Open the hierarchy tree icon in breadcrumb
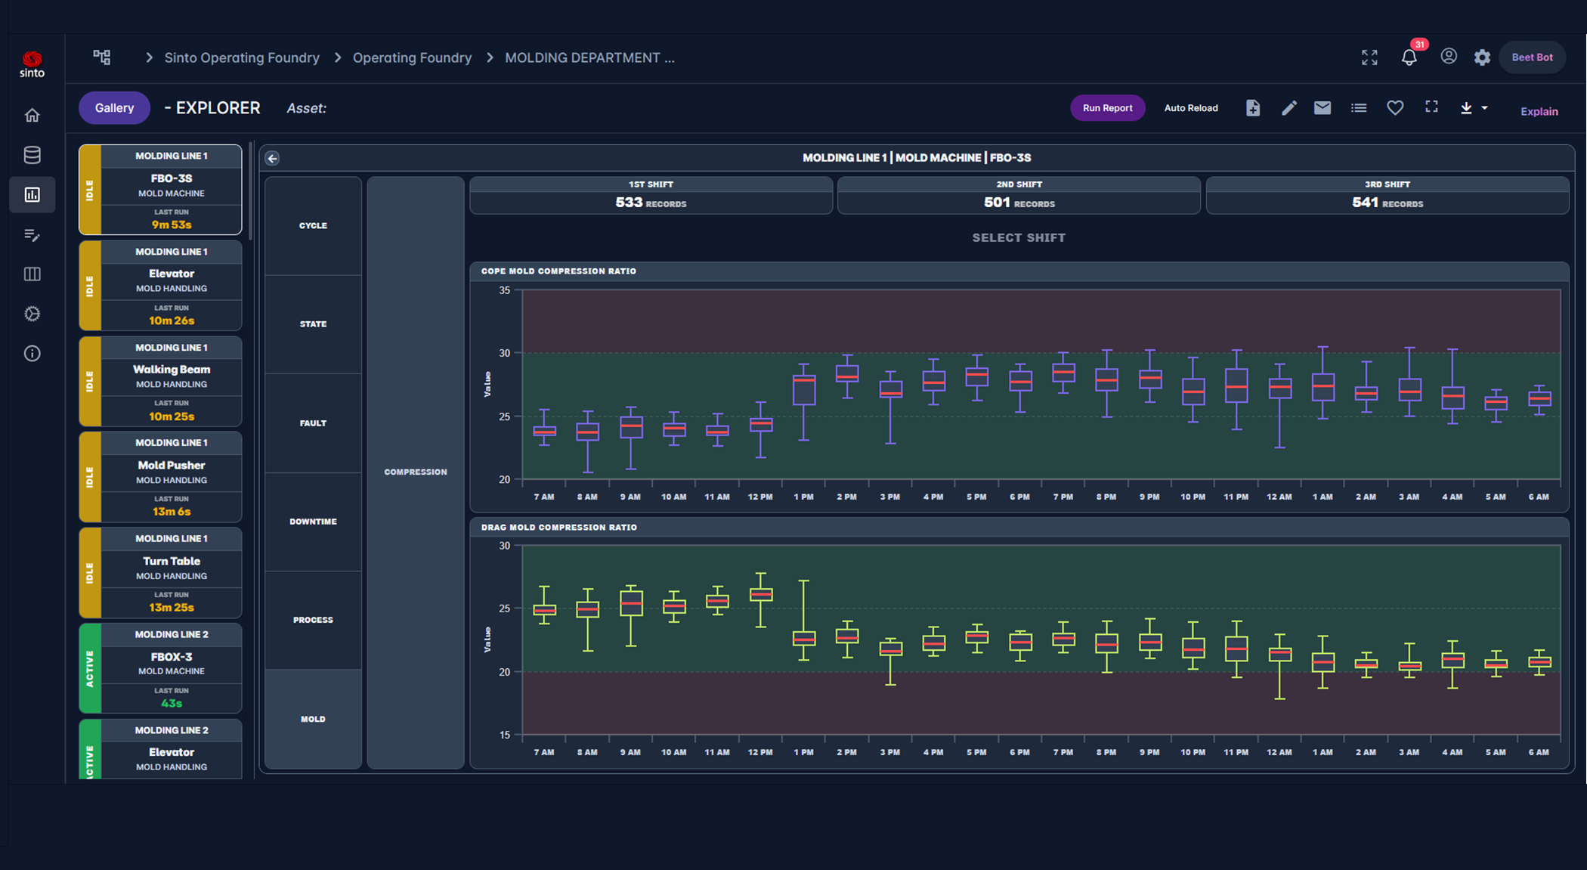 [x=102, y=57]
